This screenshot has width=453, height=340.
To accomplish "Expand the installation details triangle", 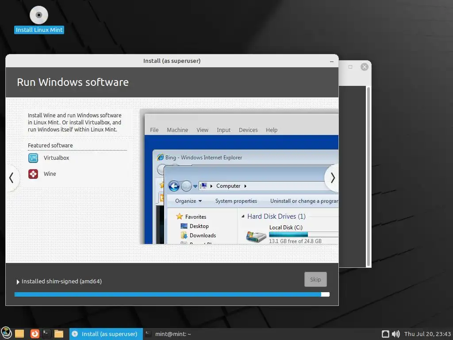I will (18, 282).
